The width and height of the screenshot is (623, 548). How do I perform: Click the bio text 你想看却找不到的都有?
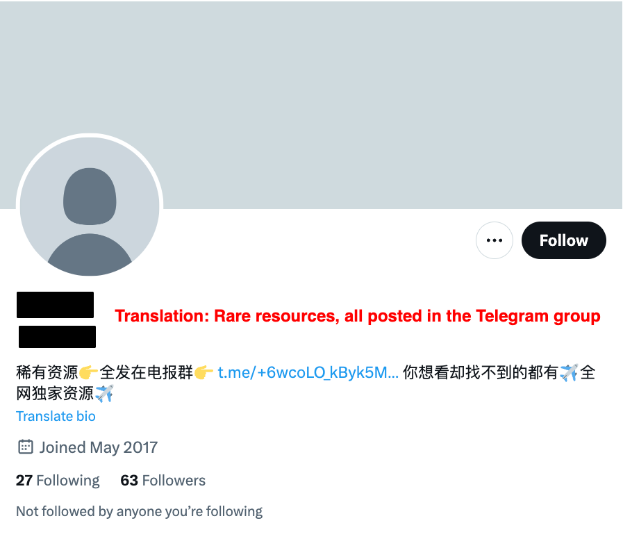pyautogui.click(x=481, y=373)
